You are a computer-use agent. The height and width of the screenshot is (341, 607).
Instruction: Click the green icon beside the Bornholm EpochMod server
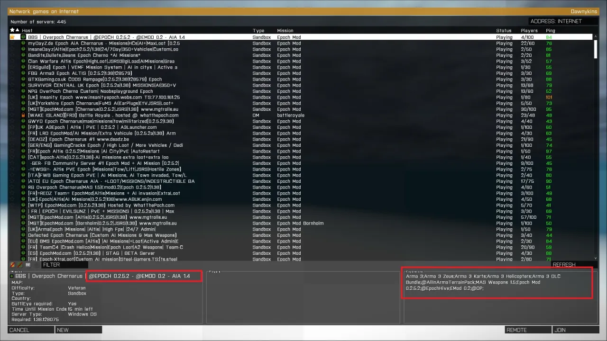tap(23, 223)
